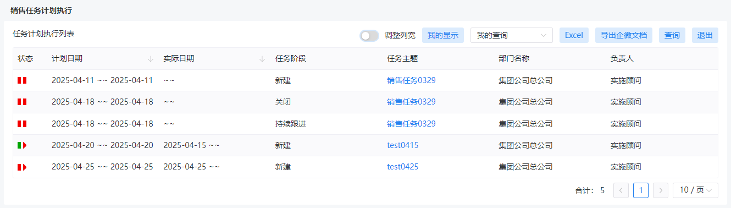The image size is (731, 208).
Task: Click sort arrow in 计划日期 column header
Action: click(x=151, y=59)
